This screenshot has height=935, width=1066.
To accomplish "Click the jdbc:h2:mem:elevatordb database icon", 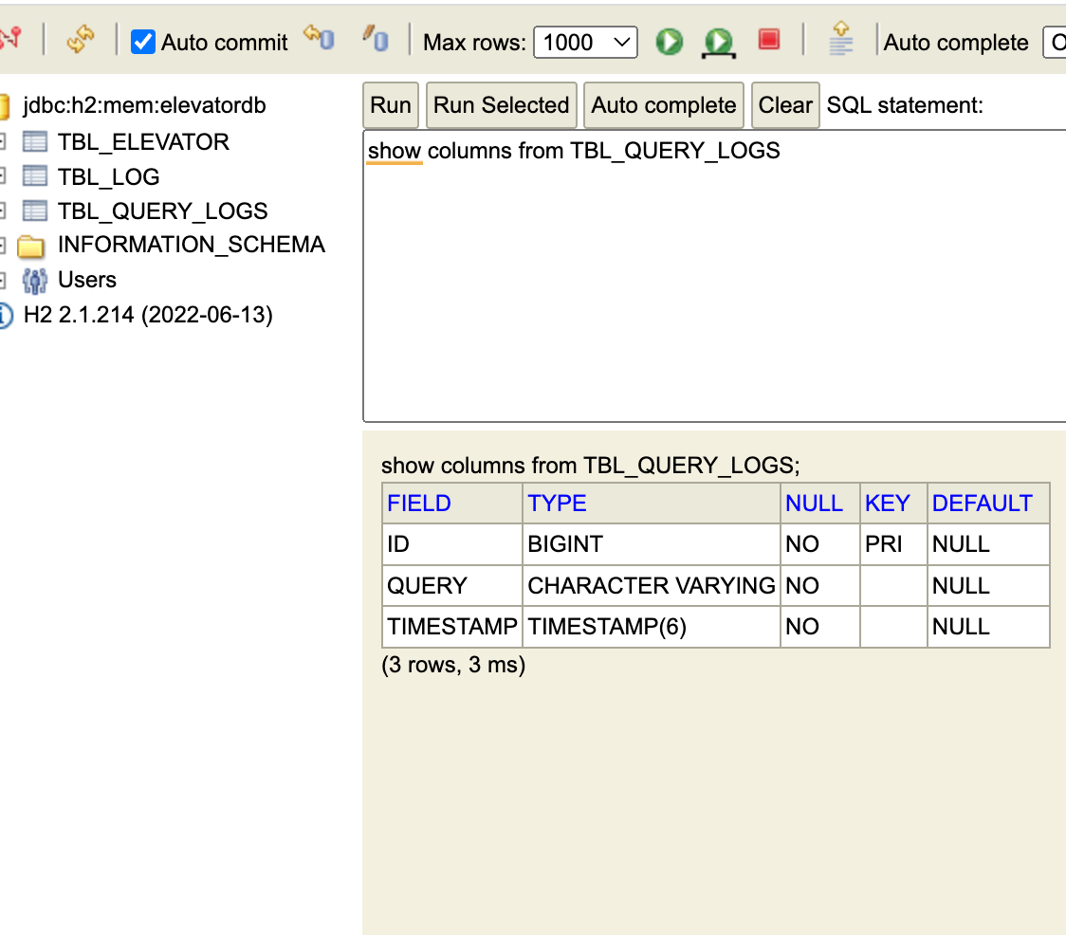I will tap(4, 106).
